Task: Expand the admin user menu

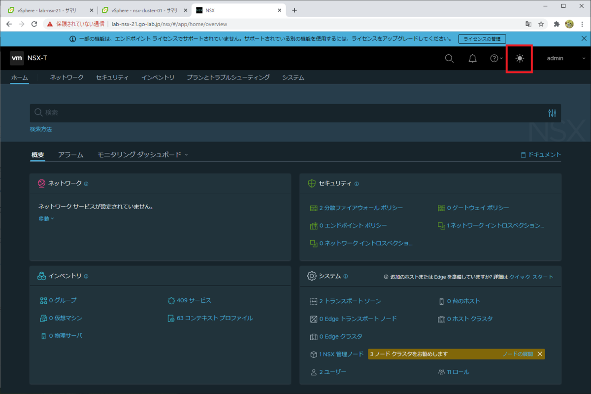Action: click(566, 58)
